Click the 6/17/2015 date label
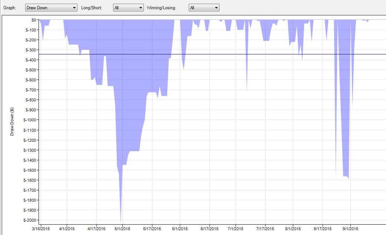 tap(210, 229)
